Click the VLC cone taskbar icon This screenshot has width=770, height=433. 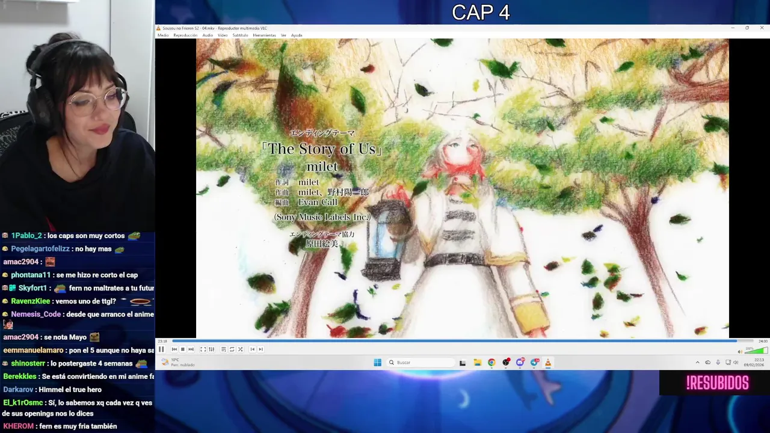coord(548,363)
